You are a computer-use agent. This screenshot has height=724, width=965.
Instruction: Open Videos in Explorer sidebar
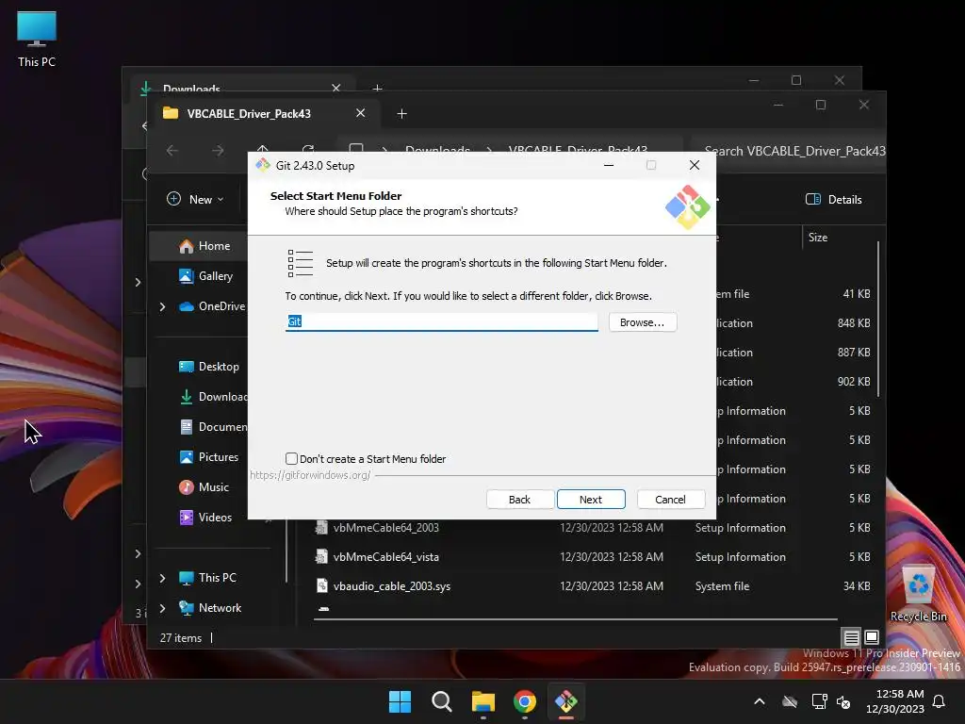(x=205, y=518)
